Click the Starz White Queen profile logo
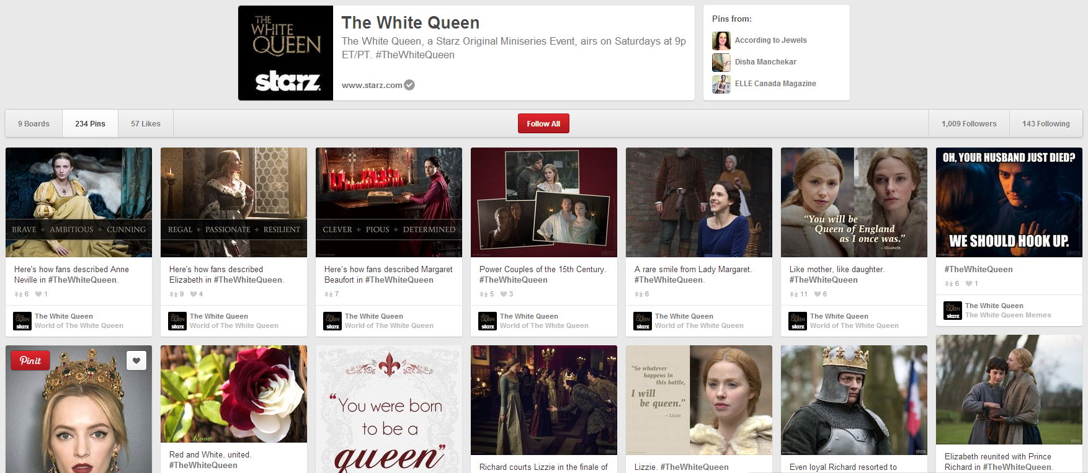This screenshot has width=1088, height=473. pyautogui.click(x=286, y=53)
